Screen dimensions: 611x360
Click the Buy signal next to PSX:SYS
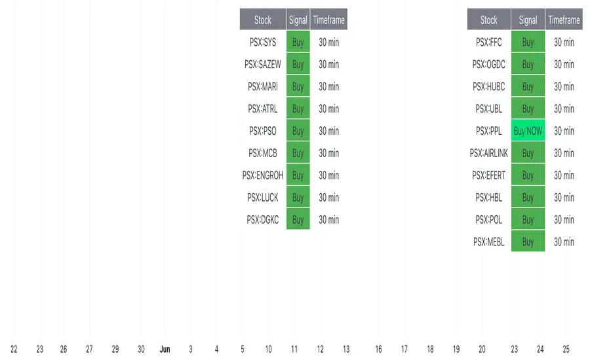tap(298, 43)
